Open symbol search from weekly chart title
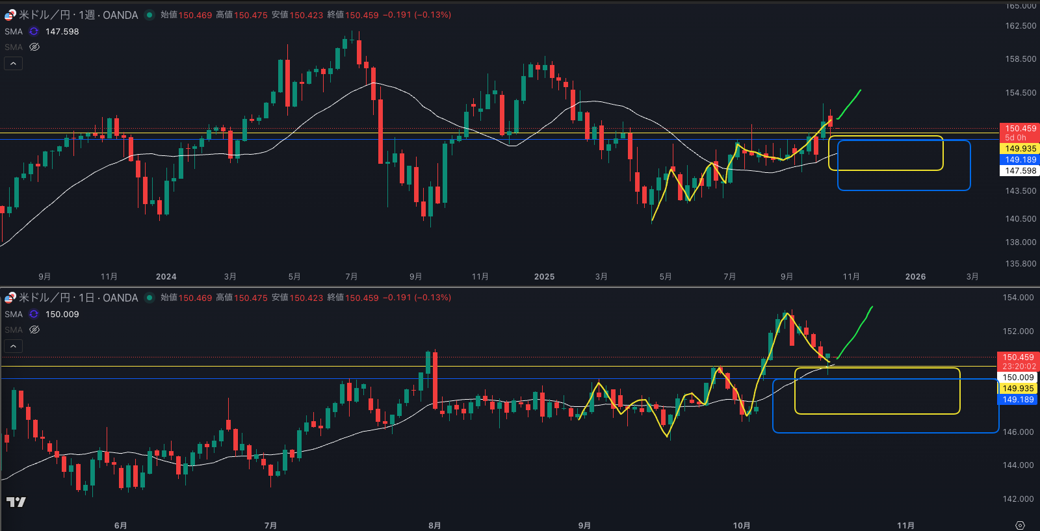1040x531 pixels. tap(78, 14)
